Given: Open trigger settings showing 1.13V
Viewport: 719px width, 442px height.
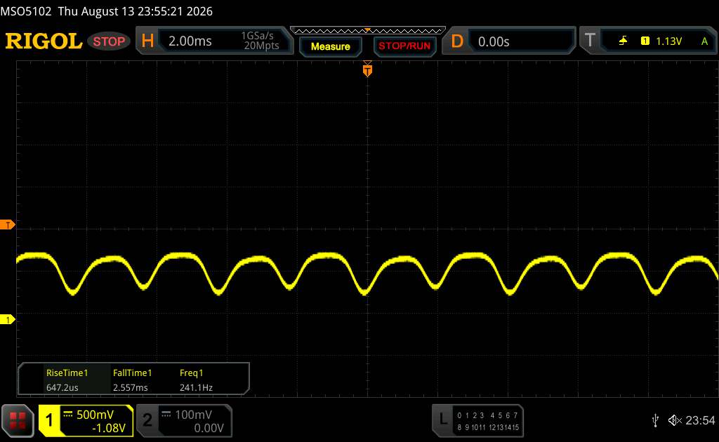Looking at the screenshot, I should (x=648, y=41).
